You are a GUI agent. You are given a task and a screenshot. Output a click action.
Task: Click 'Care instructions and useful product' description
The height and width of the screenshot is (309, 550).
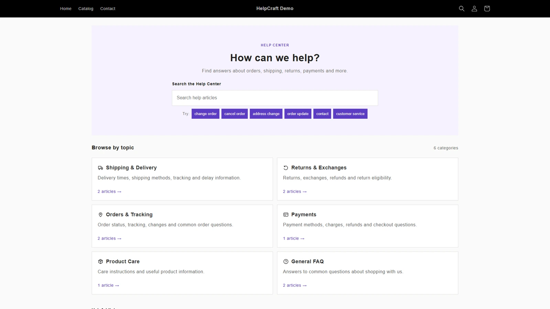151,272
